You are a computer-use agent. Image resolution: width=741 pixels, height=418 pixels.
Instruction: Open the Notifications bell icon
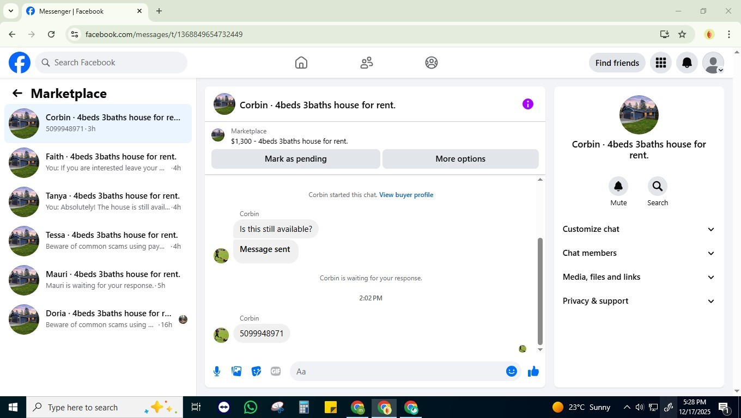click(687, 63)
